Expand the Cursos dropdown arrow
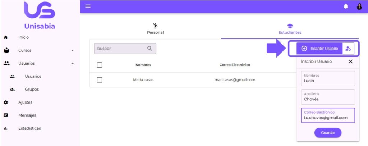Viewport: 368px width, 146px height. (x=72, y=50)
